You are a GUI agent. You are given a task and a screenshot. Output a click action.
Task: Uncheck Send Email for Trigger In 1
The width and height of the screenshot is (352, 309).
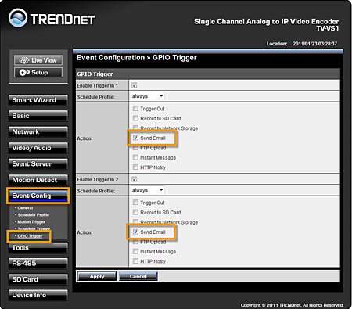pos(135,138)
